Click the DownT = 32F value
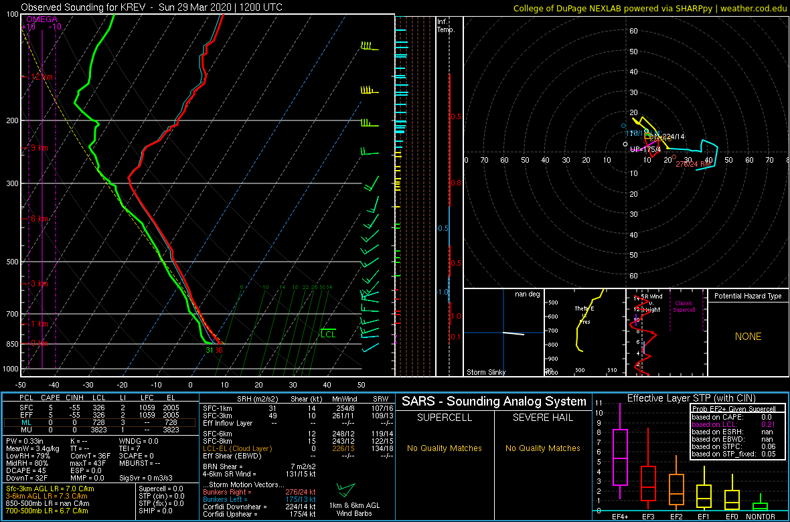The height and width of the screenshot is (522, 790). coord(25,478)
